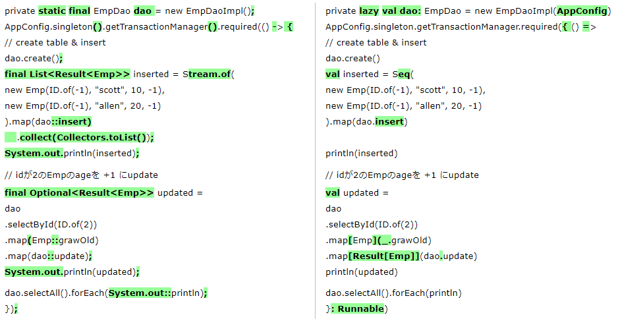Click highlighted 'val' before 'inserted' on right
The image size is (618, 319).
tap(333, 74)
